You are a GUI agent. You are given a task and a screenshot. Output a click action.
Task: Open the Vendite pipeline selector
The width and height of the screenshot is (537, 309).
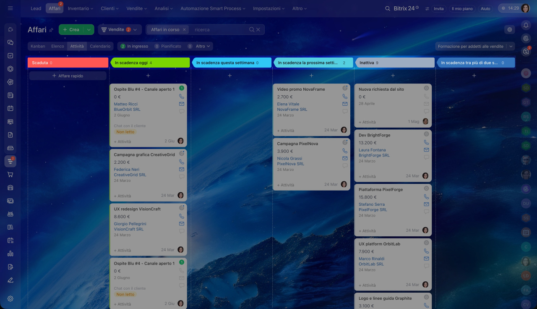pos(120,30)
